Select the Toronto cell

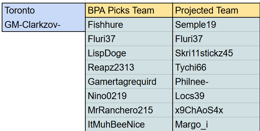[x=44, y=10]
